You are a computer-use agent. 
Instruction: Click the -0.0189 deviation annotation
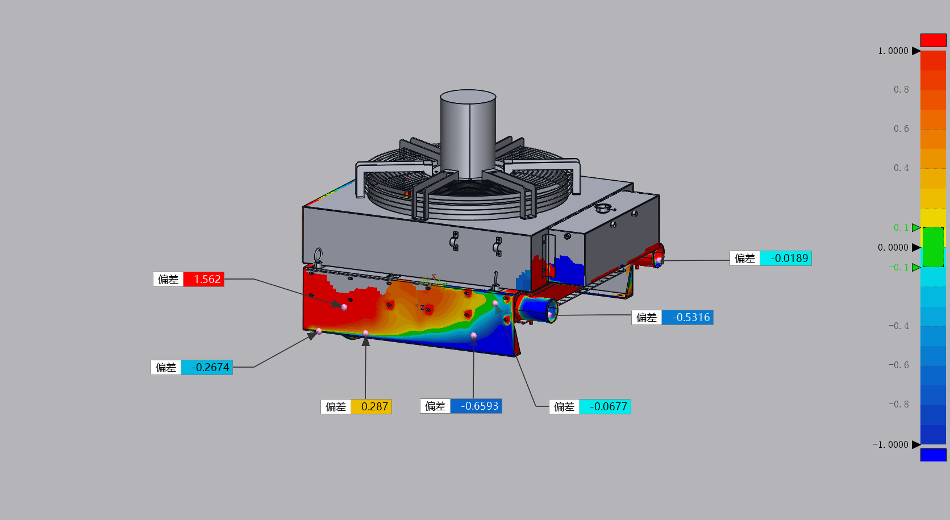[x=770, y=259]
